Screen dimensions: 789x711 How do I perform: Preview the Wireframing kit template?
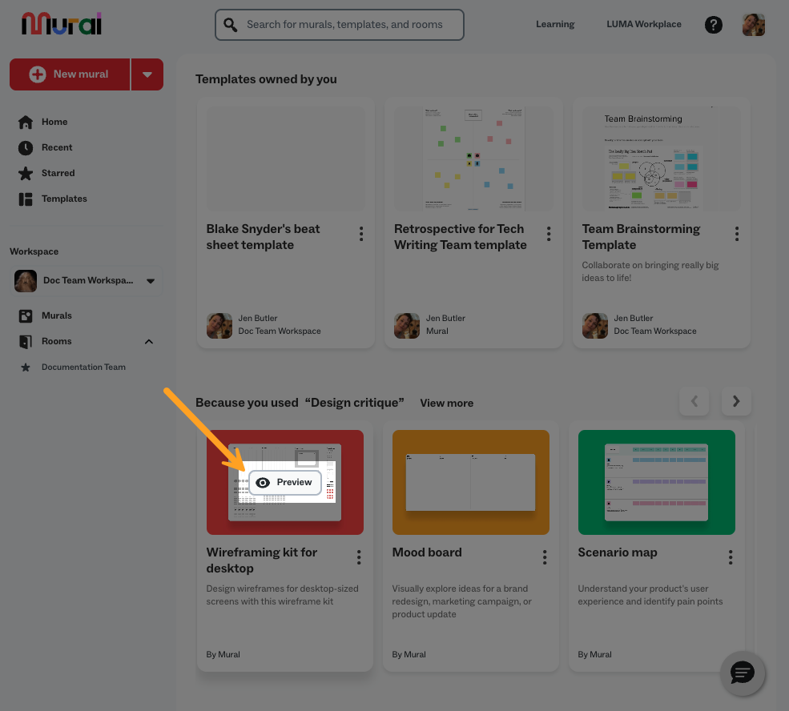click(x=285, y=483)
